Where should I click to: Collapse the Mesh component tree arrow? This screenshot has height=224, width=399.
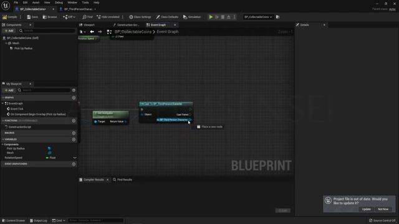pyautogui.click(x=6, y=43)
